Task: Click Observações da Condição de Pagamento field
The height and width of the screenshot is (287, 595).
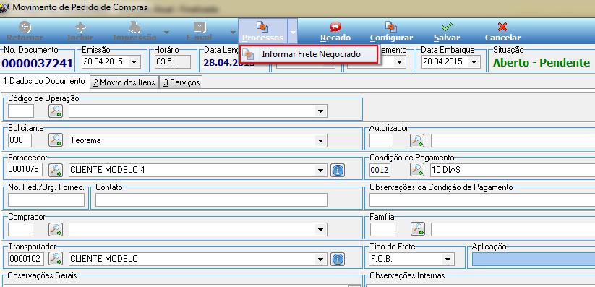Action: point(482,200)
